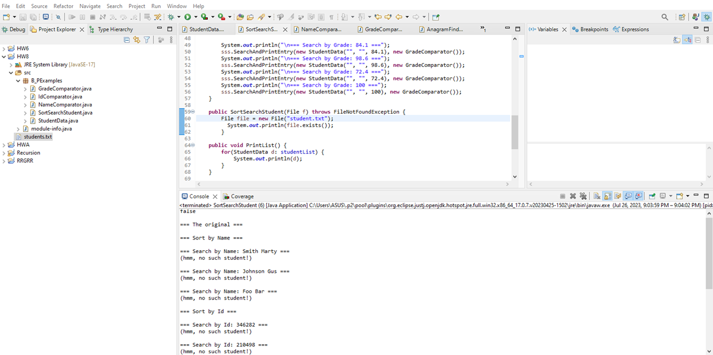
Task: Click the Suspend debug toolbar icon
Action: (82, 17)
